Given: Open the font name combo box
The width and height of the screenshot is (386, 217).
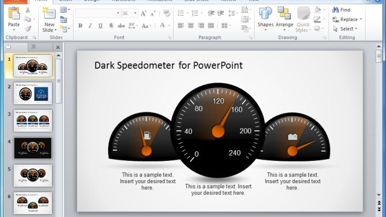Looking at the screenshot, I should point(98,13).
